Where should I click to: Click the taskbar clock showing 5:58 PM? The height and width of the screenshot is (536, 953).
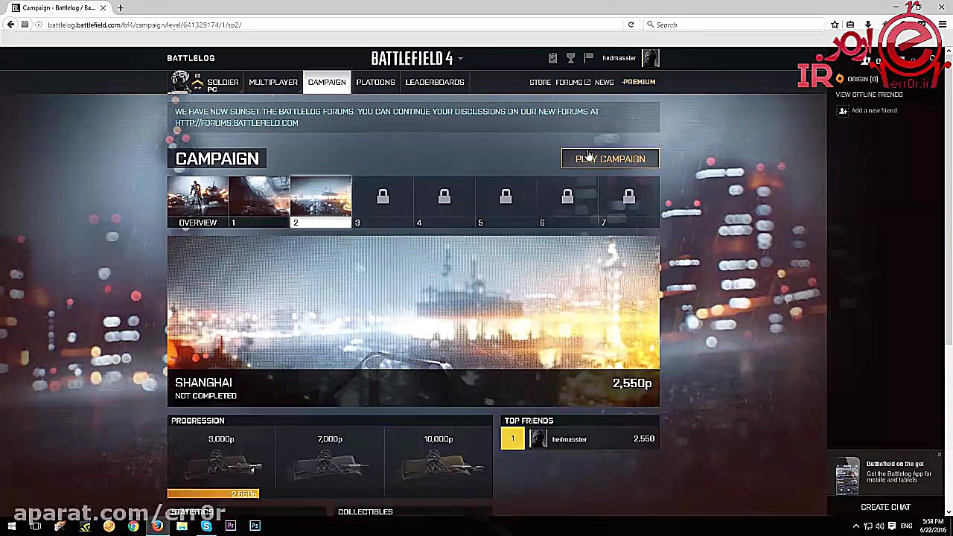pos(932,526)
